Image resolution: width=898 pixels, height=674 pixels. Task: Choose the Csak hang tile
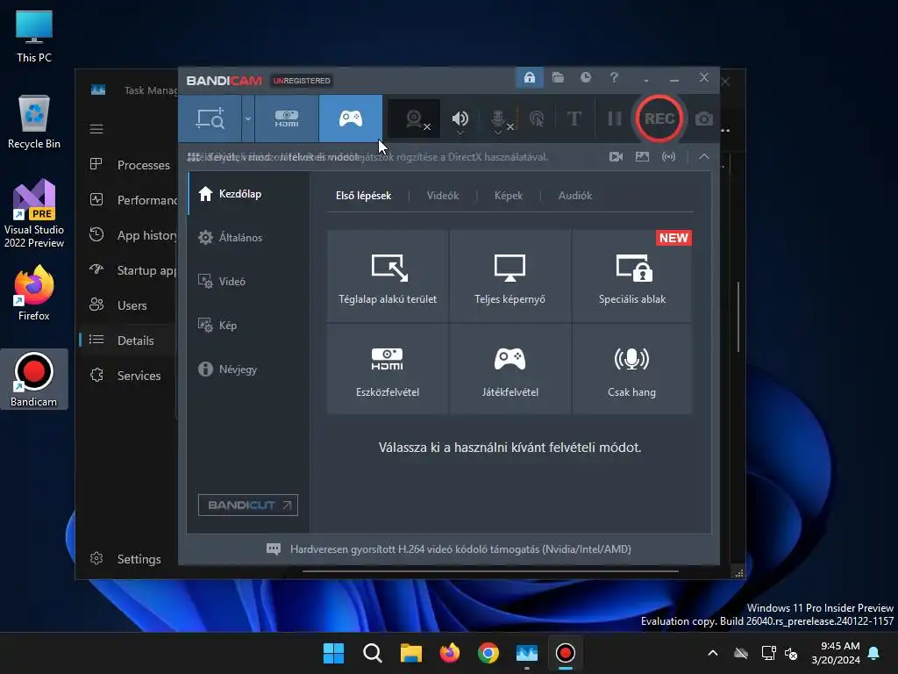[x=631, y=369]
